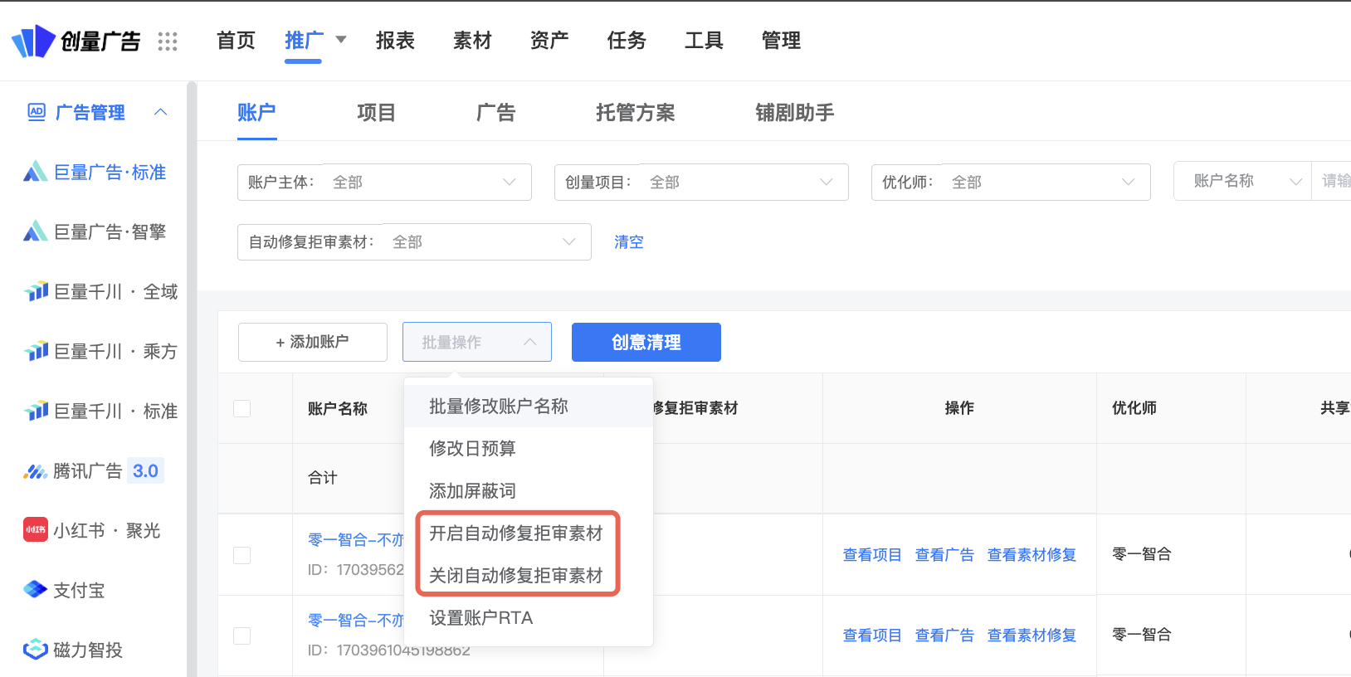Select 修改日预算 from batch menu
The width and height of the screenshot is (1351, 677).
click(529, 449)
